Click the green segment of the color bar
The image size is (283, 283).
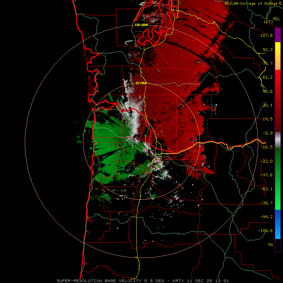[x=278, y=179]
